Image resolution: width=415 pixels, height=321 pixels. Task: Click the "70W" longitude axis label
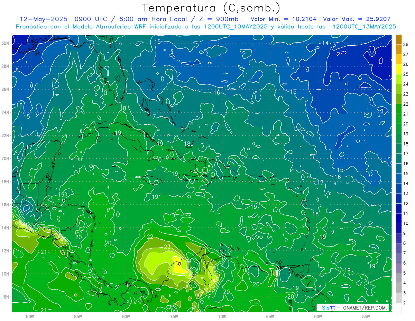pyautogui.click(x=222, y=316)
